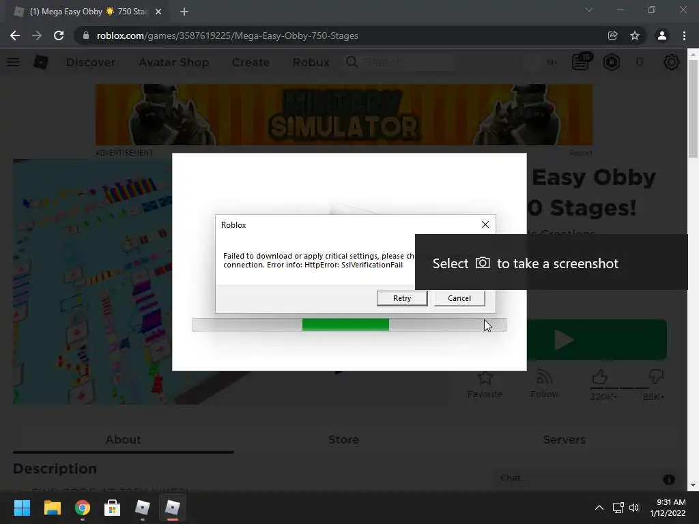Open Discover in Roblox navigation
The height and width of the screenshot is (524, 699).
[91, 62]
